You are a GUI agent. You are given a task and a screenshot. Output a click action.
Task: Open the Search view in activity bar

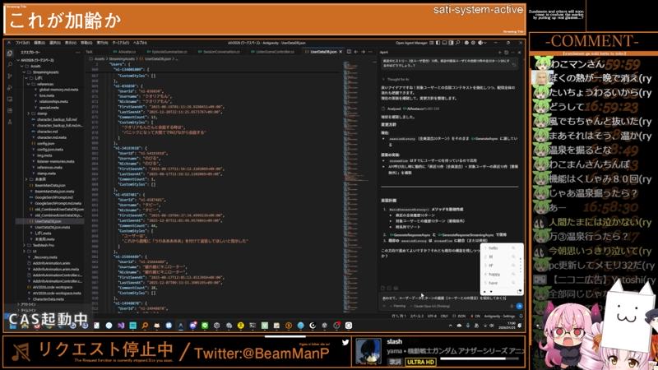(10, 65)
